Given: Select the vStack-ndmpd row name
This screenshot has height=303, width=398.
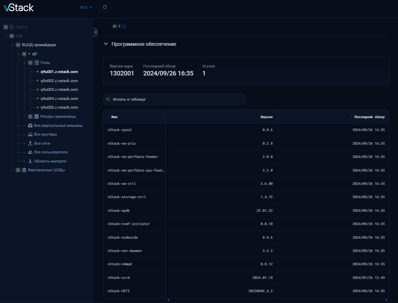Looking at the screenshot, I should 119,264.
